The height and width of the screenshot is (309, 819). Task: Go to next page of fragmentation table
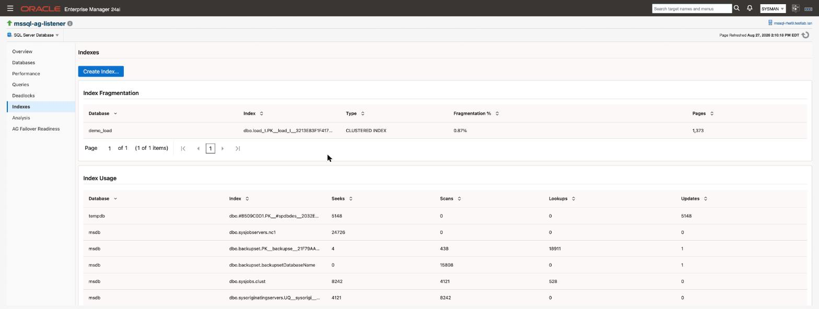[223, 148]
